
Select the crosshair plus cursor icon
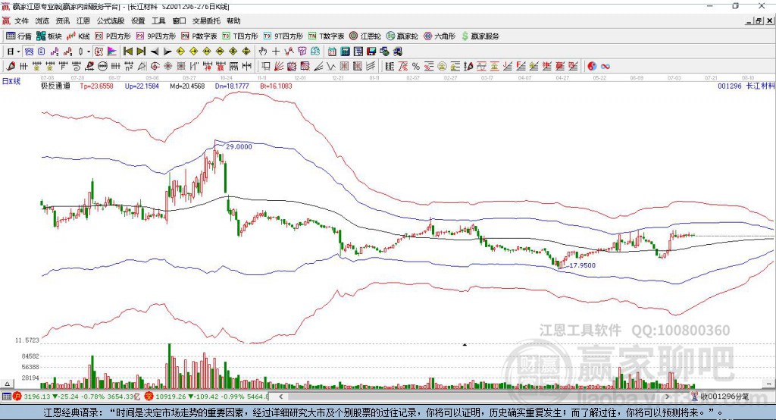276,52
